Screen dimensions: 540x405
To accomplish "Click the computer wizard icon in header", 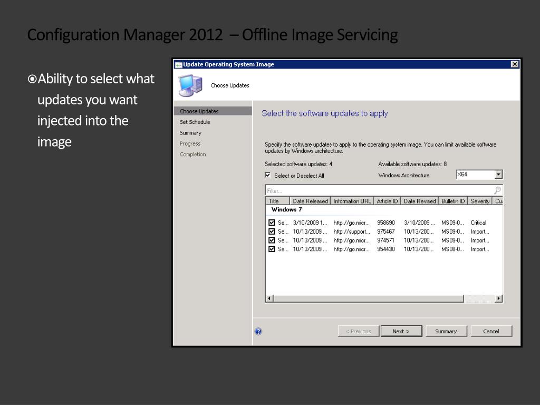I will [190, 85].
